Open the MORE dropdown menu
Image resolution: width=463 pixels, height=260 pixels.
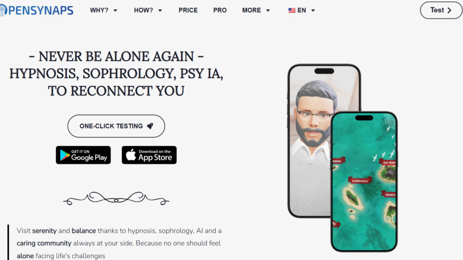tap(256, 10)
